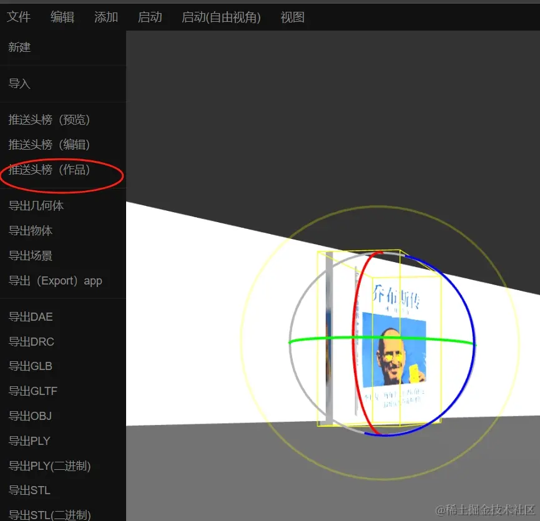Image resolution: width=540 pixels, height=521 pixels.
Task: Open the 文件 menu
Action: 19,17
